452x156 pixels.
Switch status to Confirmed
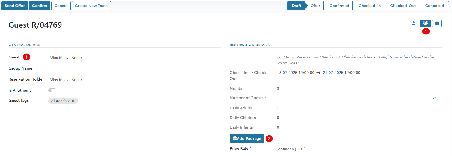(339, 6)
